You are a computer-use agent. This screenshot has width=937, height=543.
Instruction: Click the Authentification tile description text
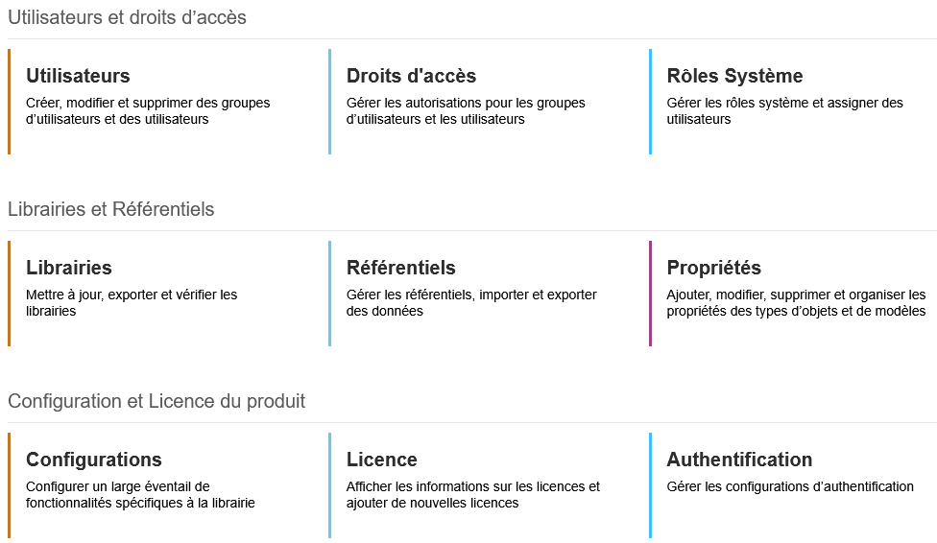point(790,486)
